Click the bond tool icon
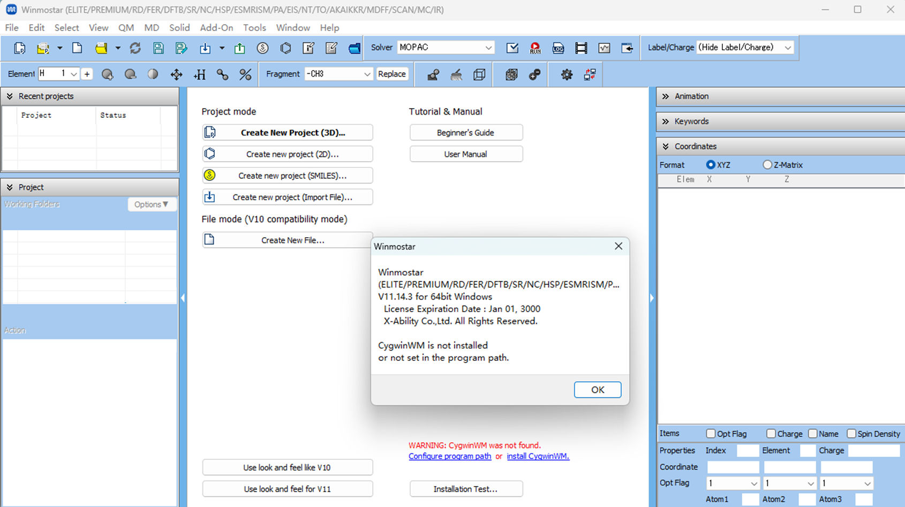This screenshot has height=507, width=905. click(222, 74)
